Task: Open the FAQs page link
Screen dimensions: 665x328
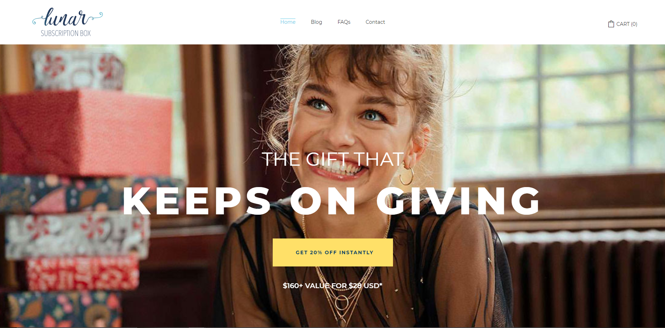Action: click(344, 22)
